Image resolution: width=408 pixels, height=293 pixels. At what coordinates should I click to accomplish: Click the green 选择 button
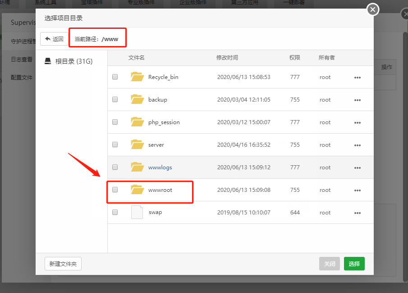(354, 264)
